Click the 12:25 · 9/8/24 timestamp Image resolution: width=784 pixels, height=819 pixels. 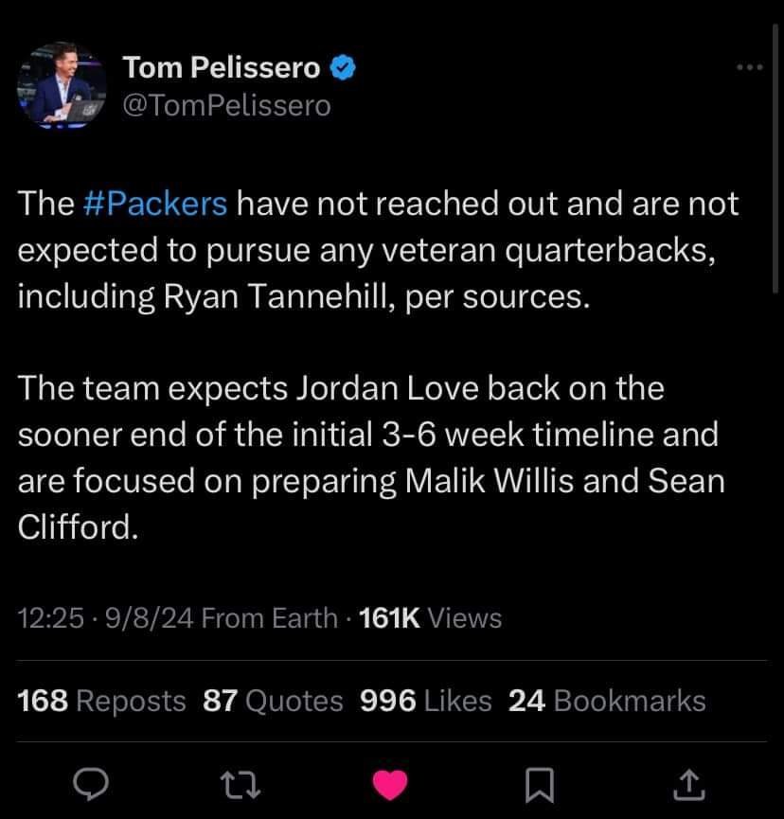tap(105, 618)
